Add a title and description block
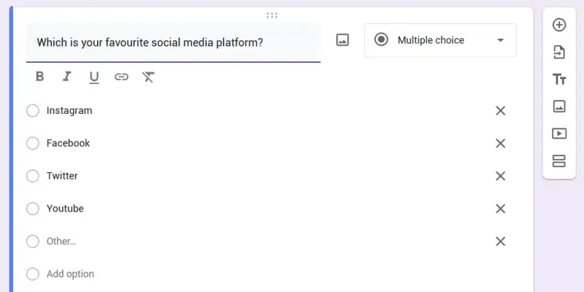Viewport: 584px width, 292px height. tap(559, 80)
